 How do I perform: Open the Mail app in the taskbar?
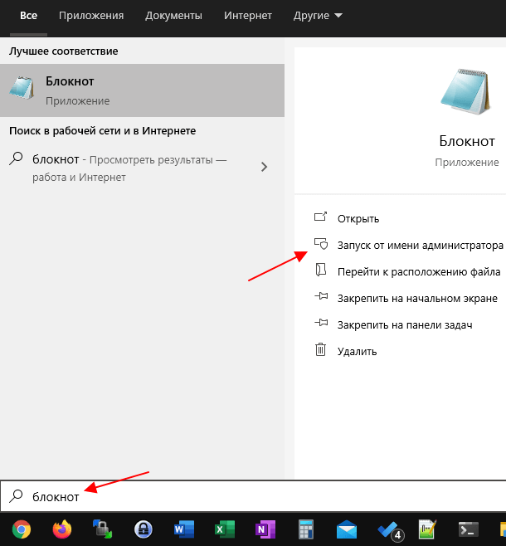pyautogui.click(x=347, y=529)
